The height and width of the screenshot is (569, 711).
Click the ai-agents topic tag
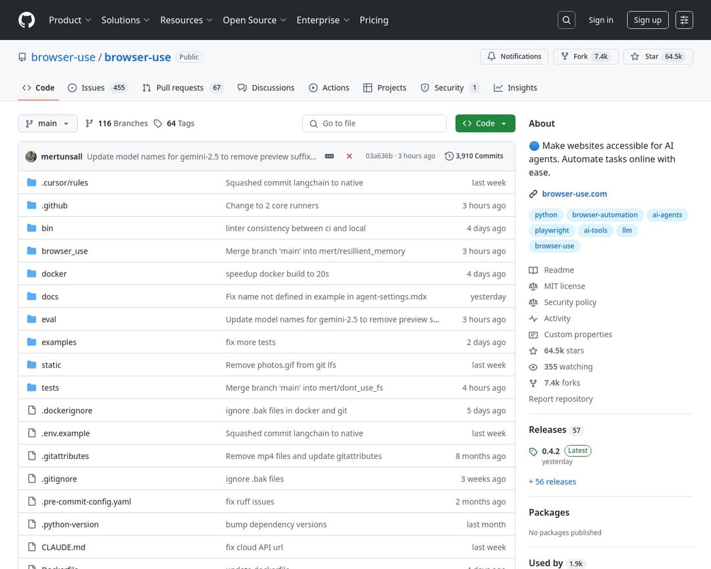click(x=667, y=215)
